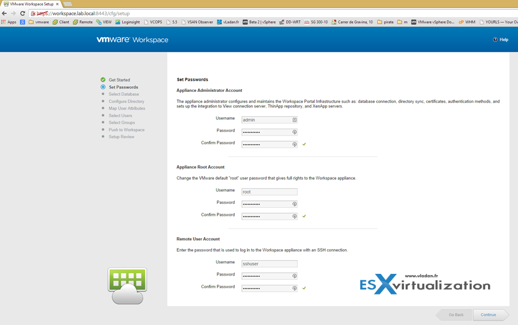Open the Client bookmark
The height and width of the screenshot is (325, 518).
pyautogui.click(x=61, y=22)
